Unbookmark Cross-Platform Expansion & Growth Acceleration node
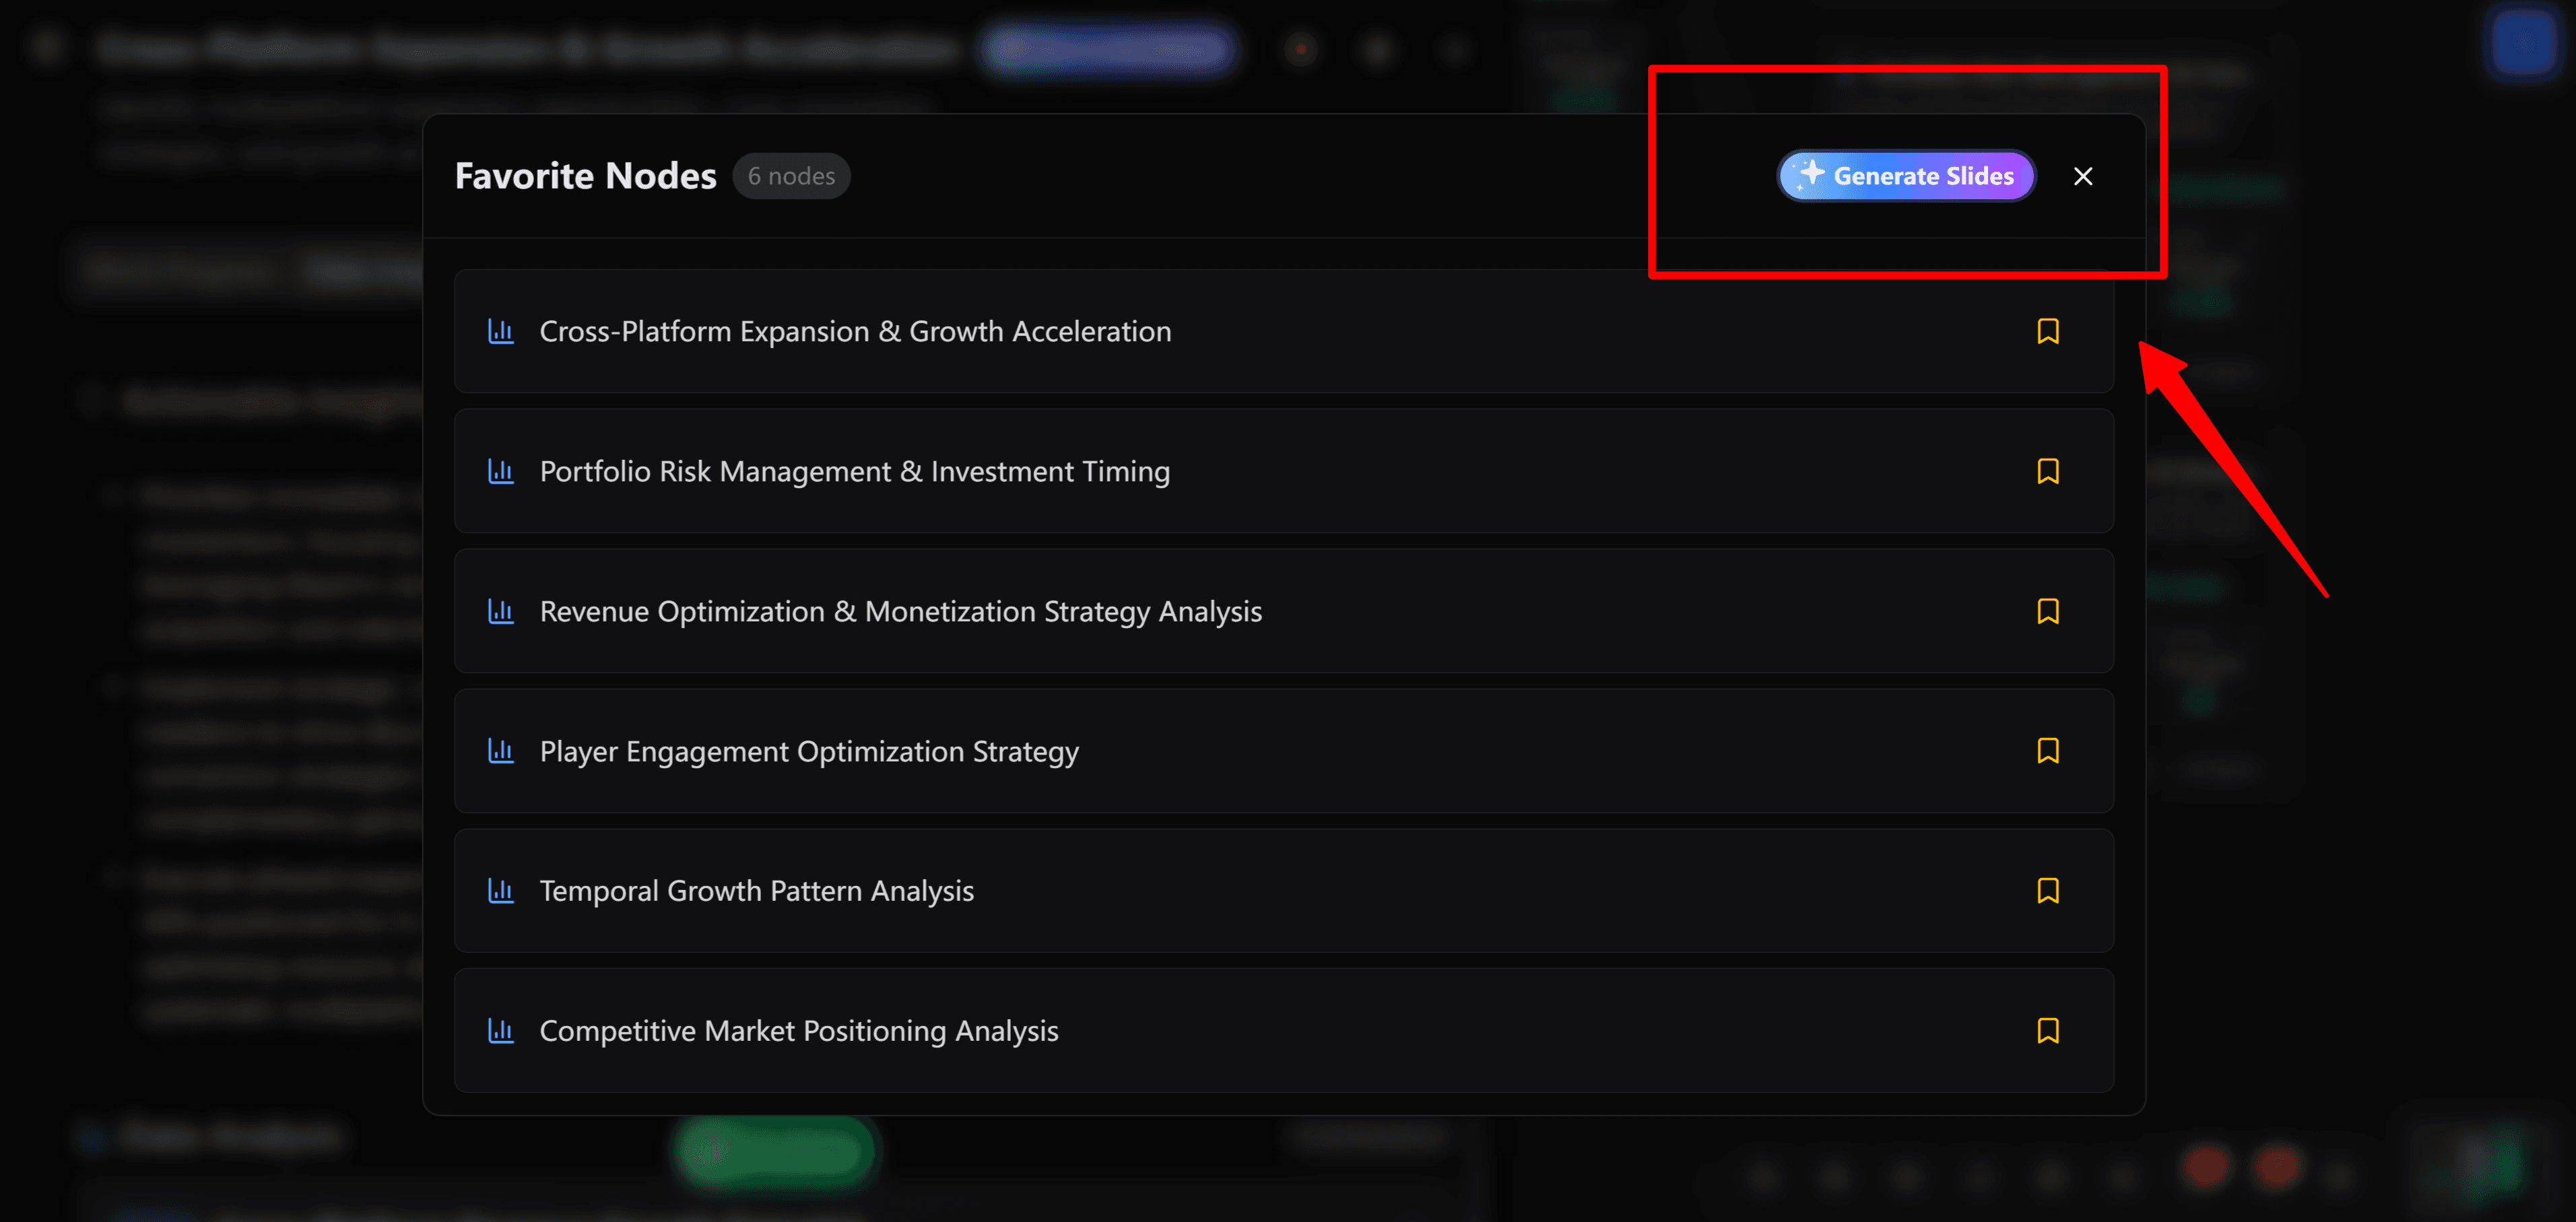The width and height of the screenshot is (2576, 1222). [x=2047, y=331]
